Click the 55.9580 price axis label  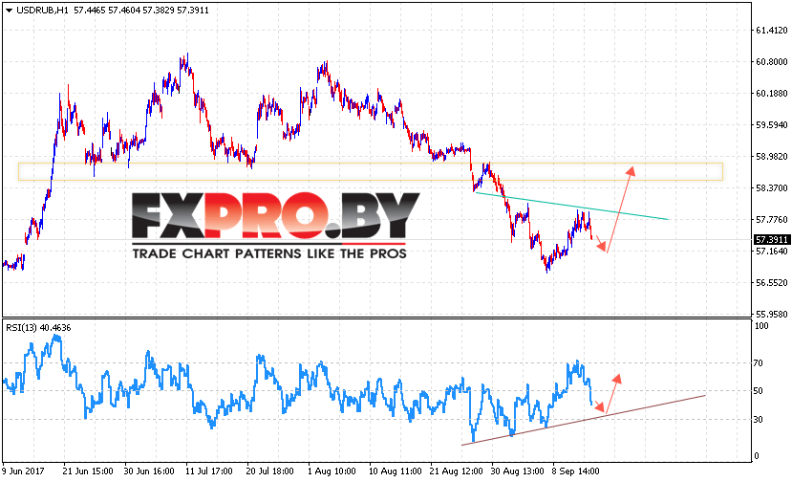[771, 314]
